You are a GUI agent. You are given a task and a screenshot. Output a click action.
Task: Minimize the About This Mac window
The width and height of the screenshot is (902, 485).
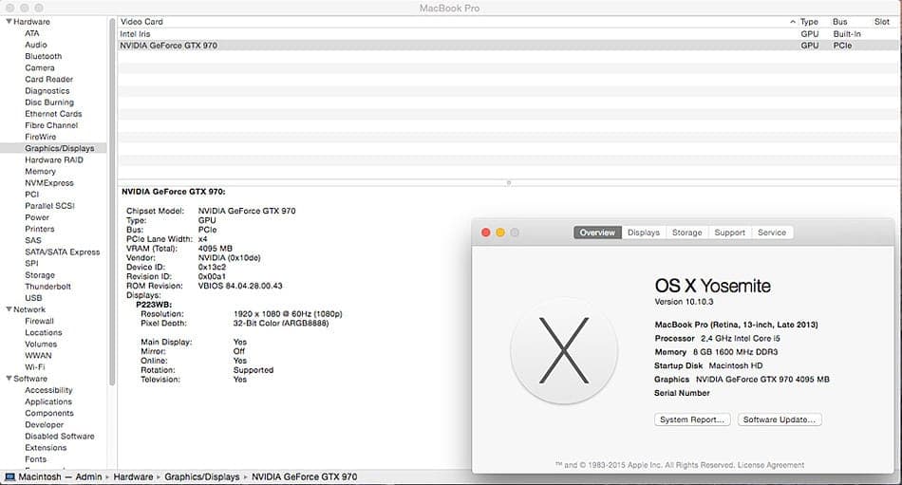point(500,233)
